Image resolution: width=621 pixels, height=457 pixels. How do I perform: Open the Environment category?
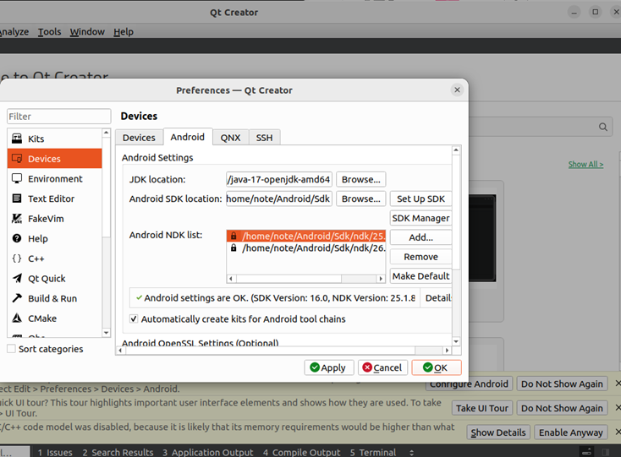click(x=55, y=179)
